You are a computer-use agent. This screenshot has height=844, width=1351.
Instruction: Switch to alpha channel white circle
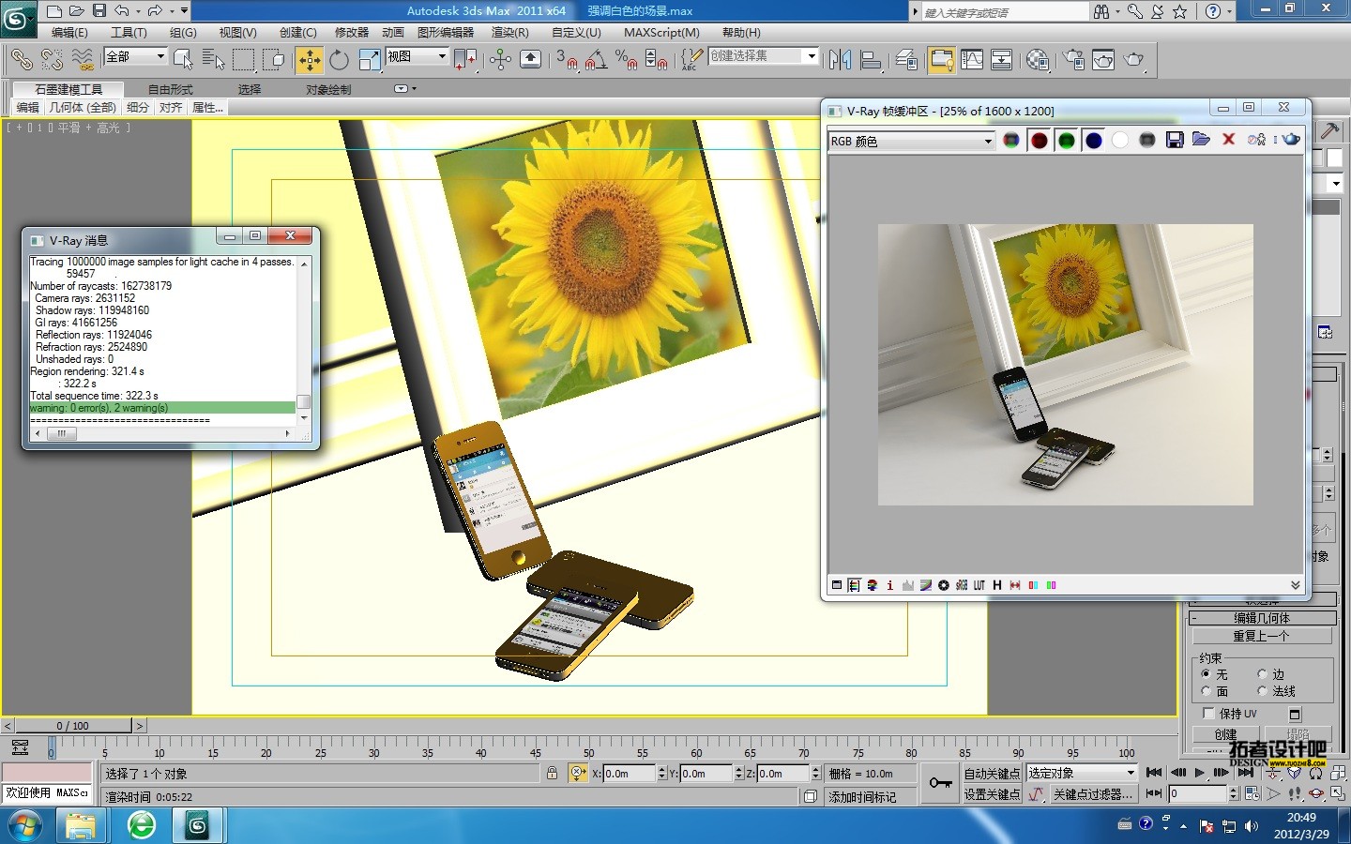coord(1120,141)
